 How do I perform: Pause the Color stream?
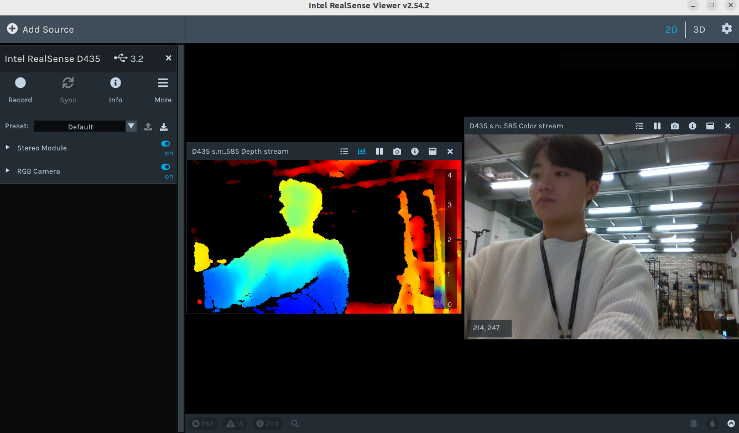(x=657, y=126)
